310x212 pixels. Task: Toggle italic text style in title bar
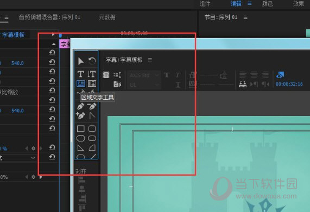pos(178,75)
